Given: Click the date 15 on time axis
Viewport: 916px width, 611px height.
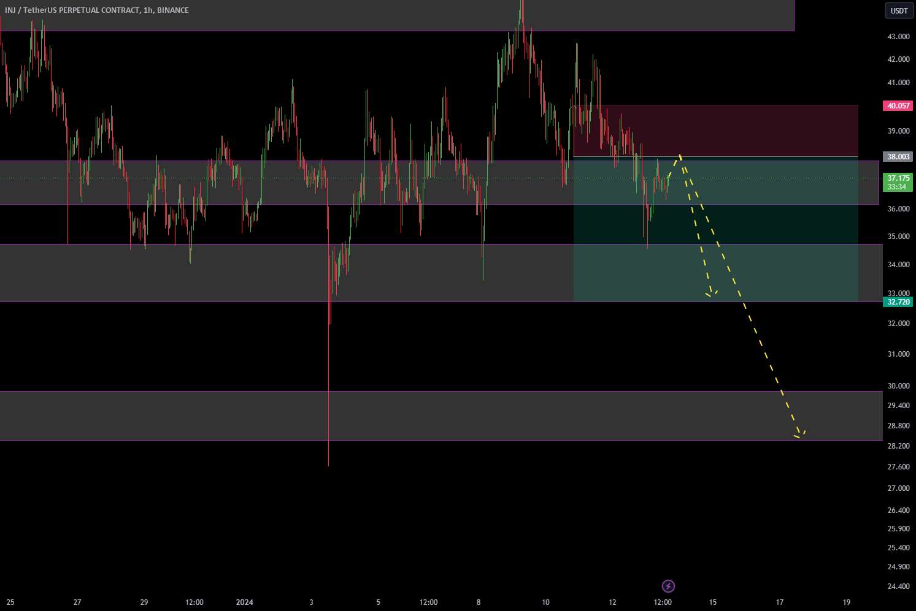Looking at the screenshot, I should click(713, 602).
